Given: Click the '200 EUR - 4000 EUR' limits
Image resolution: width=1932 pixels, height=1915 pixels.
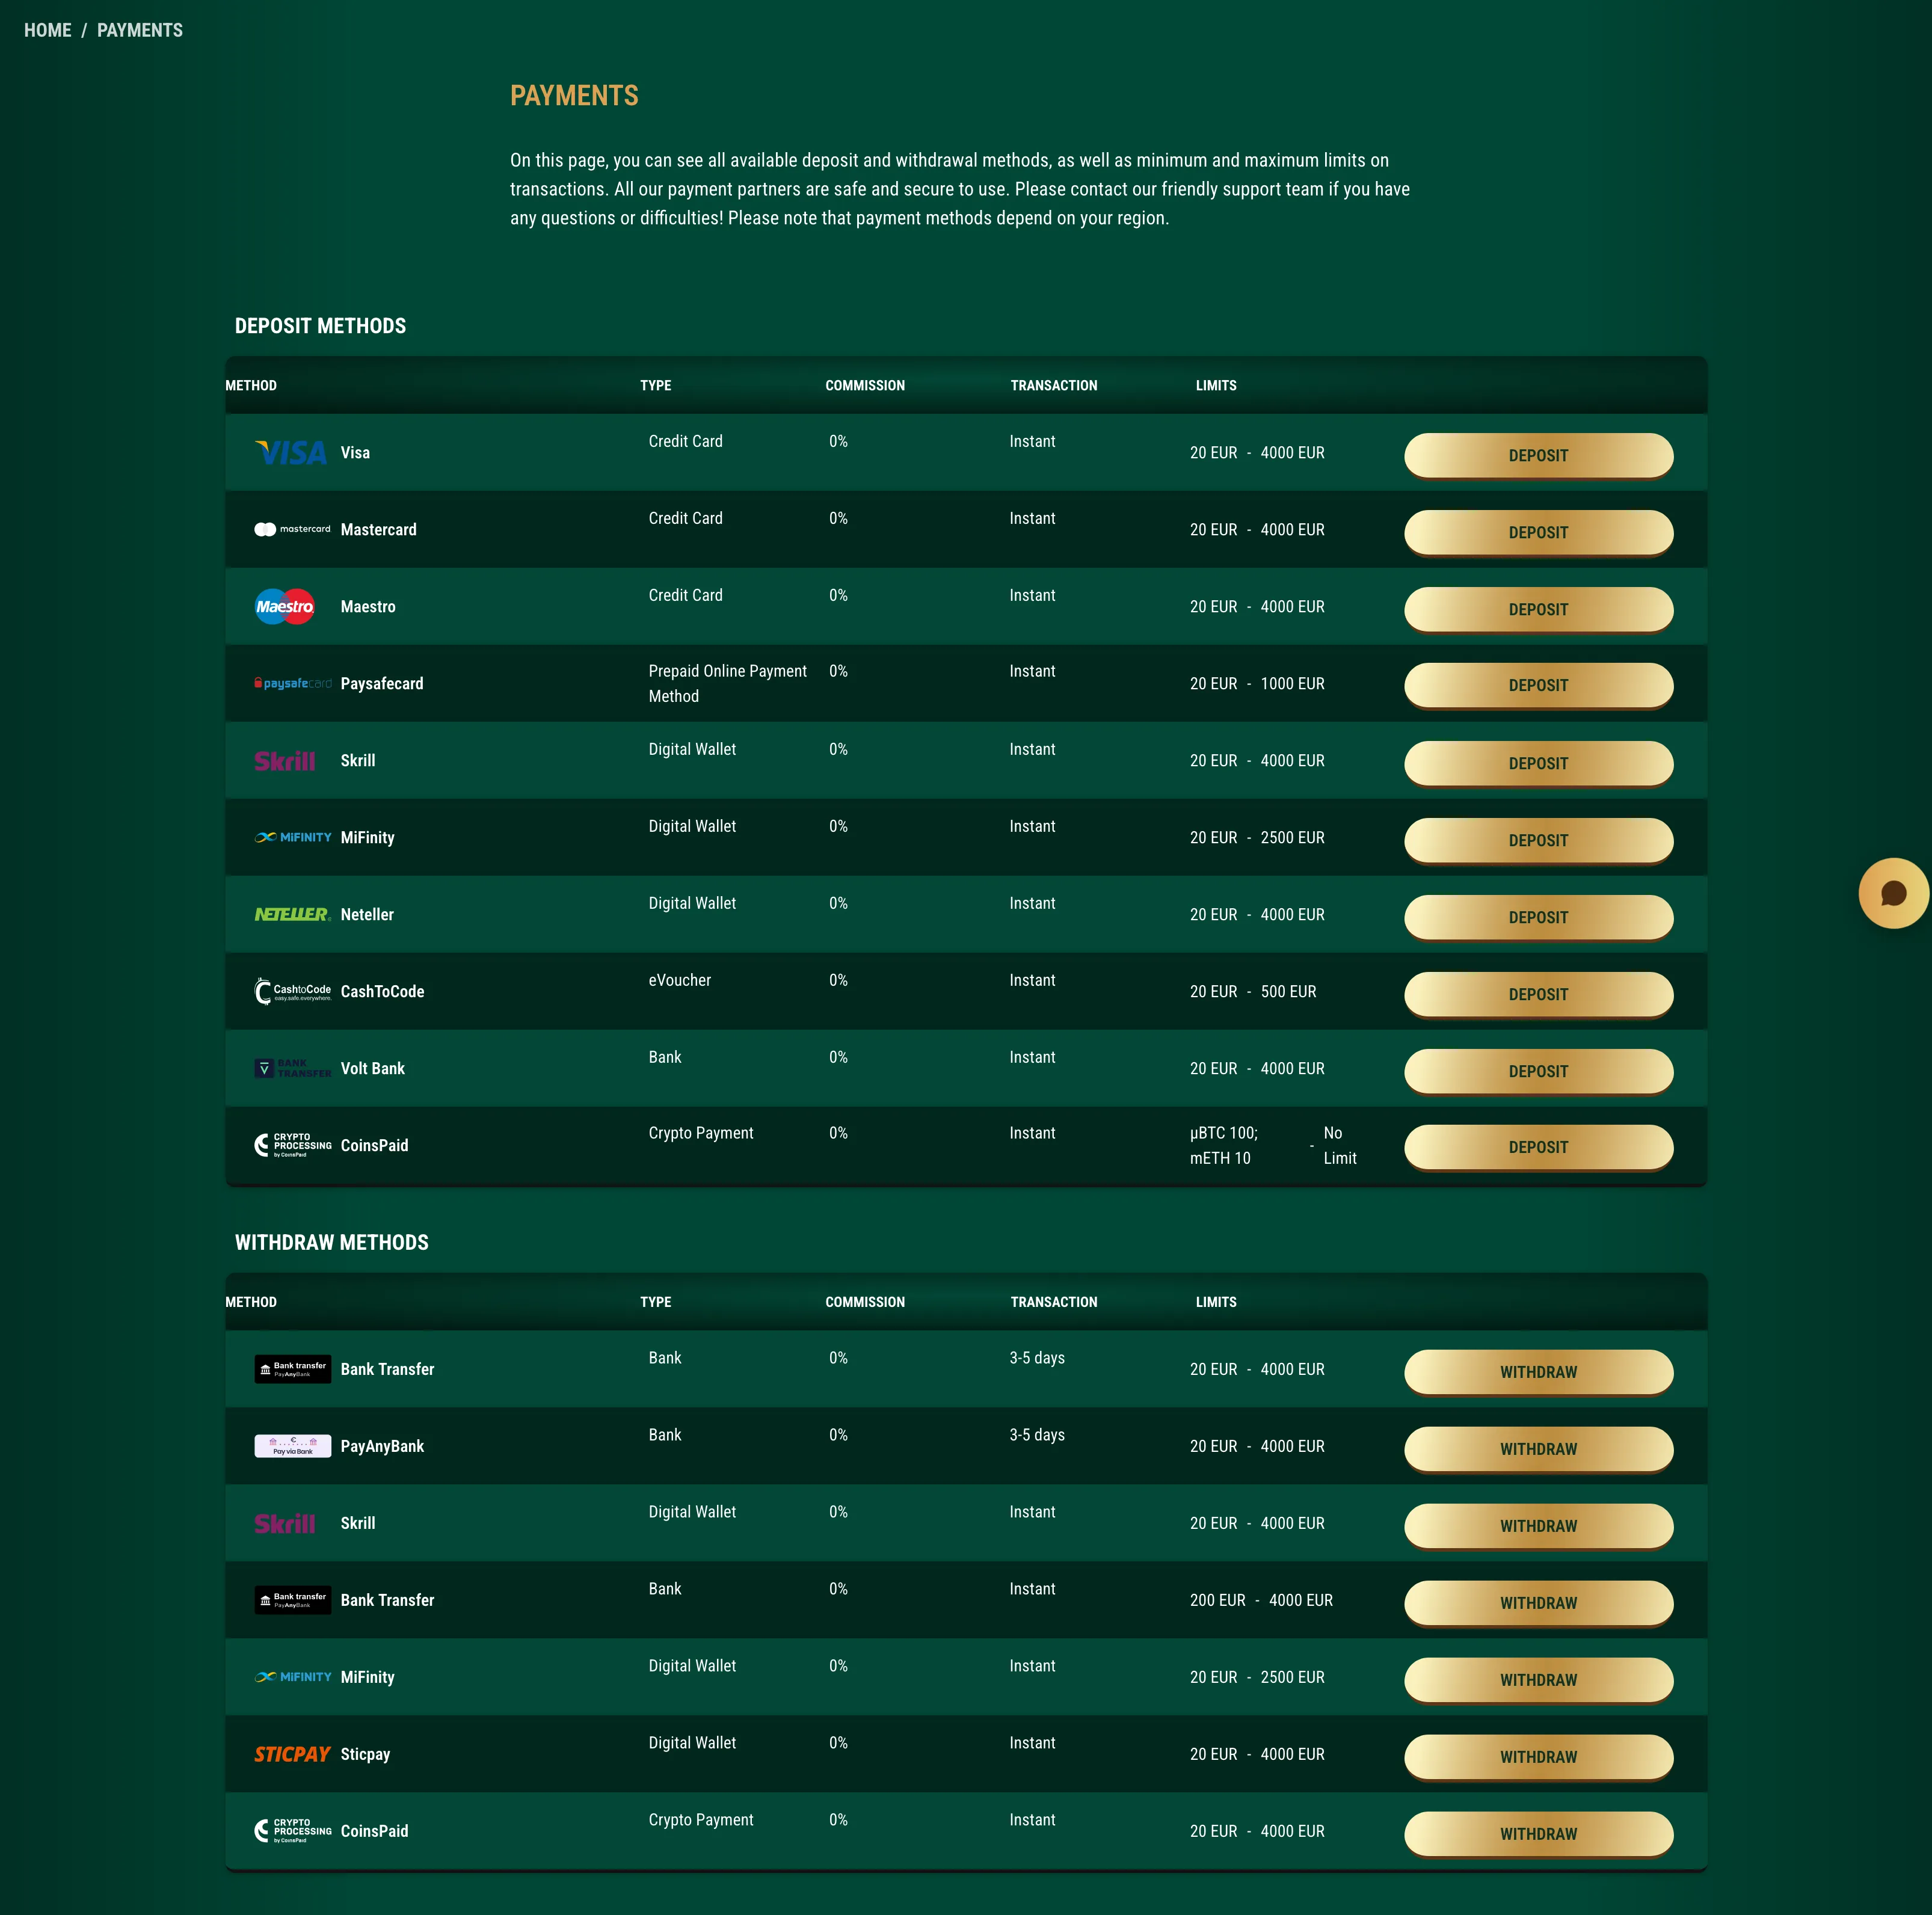Looking at the screenshot, I should coord(1261,1600).
